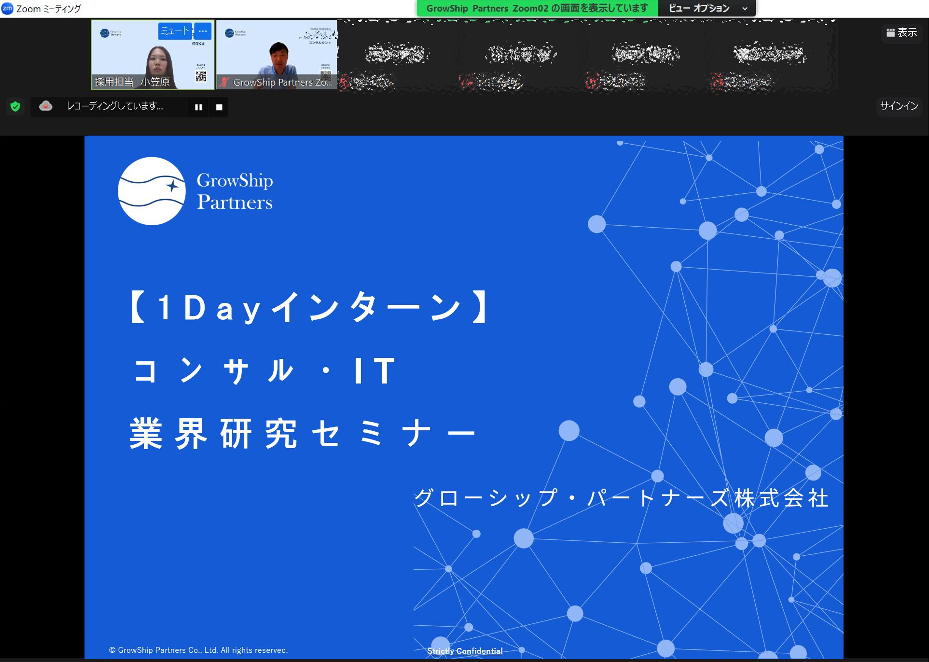Viewport: 929px width, 662px height.
Task: Expand the ビュー オプション dropdown
Action: (707, 8)
